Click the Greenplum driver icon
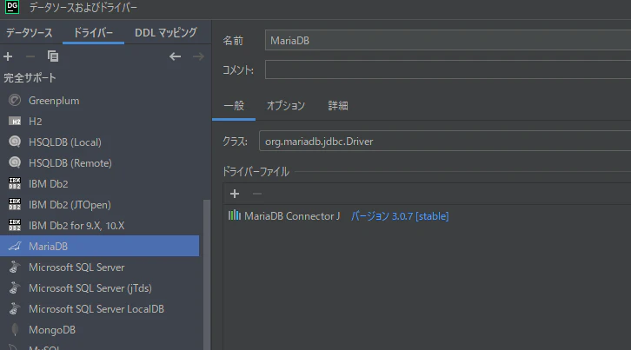The height and width of the screenshot is (350, 631). (15, 100)
